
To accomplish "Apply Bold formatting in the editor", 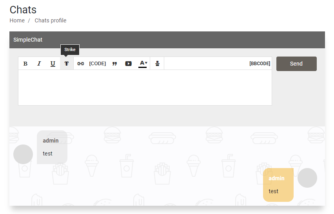I will [x=25, y=64].
